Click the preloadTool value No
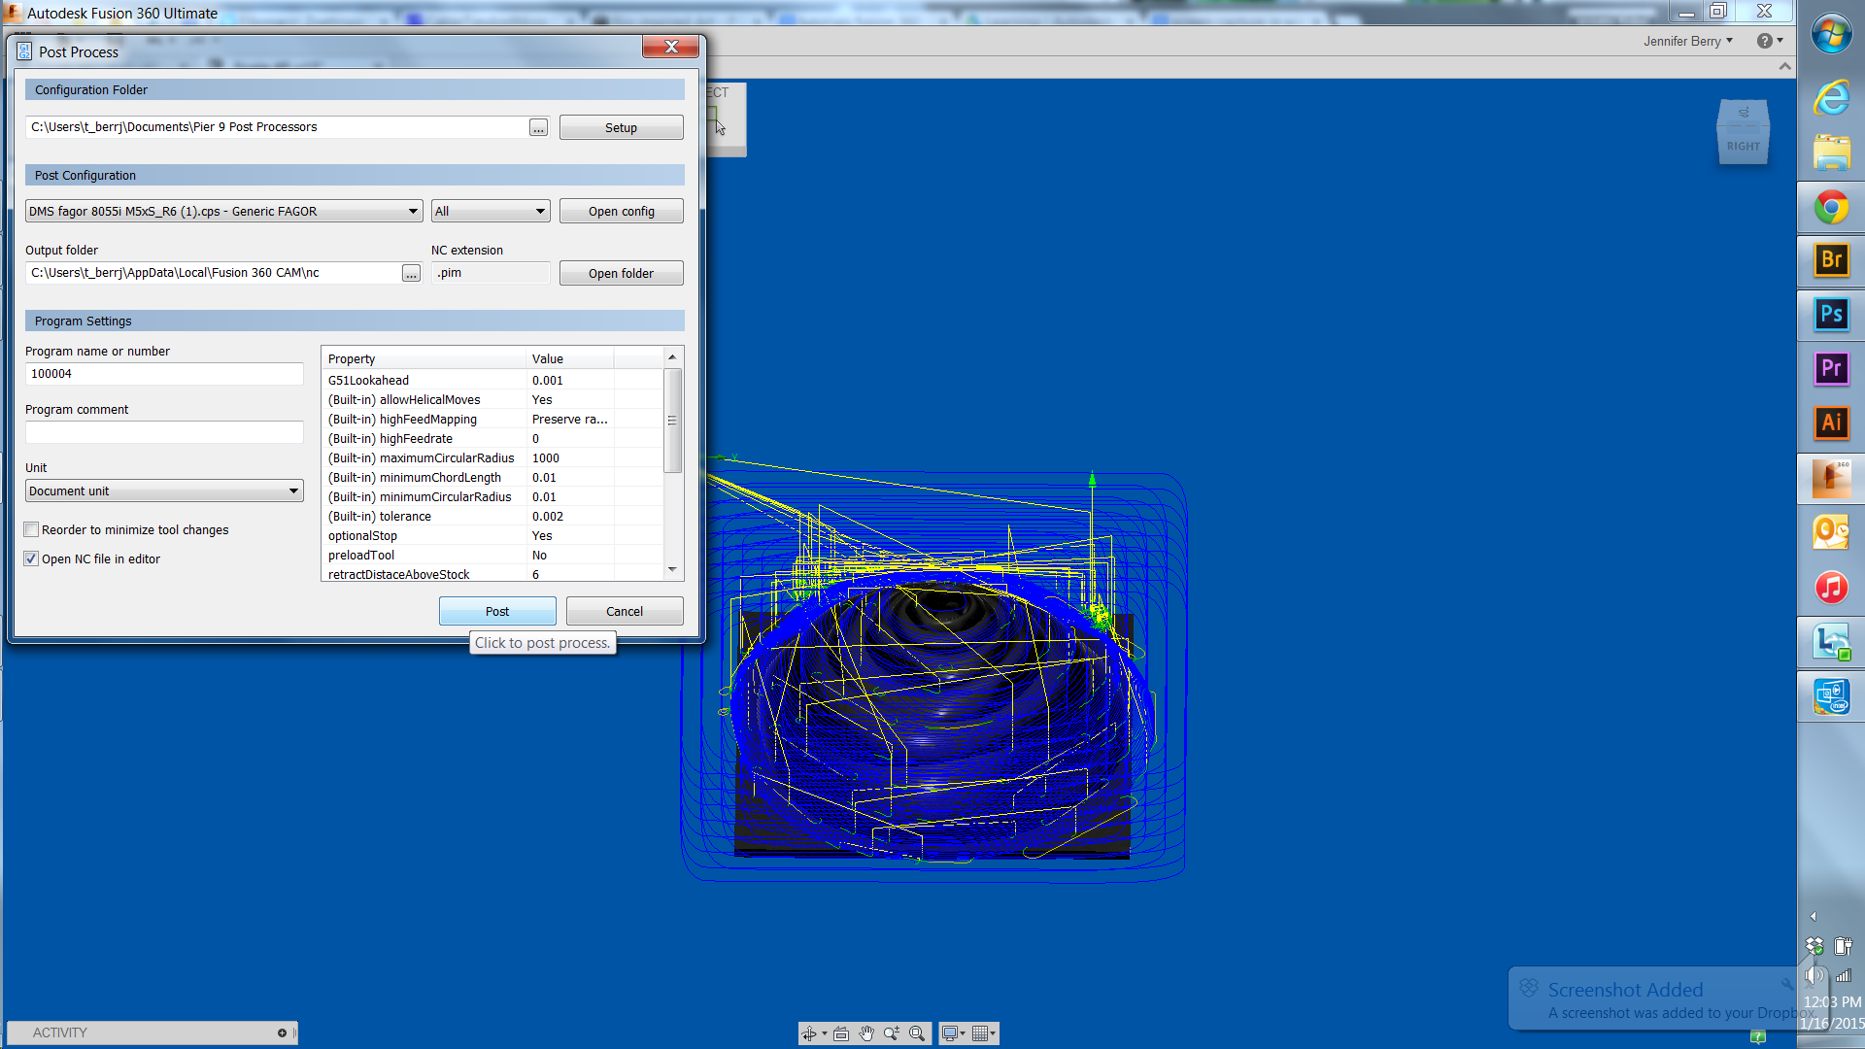This screenshot has width=1865, height=1049. (x=539, y=555)
